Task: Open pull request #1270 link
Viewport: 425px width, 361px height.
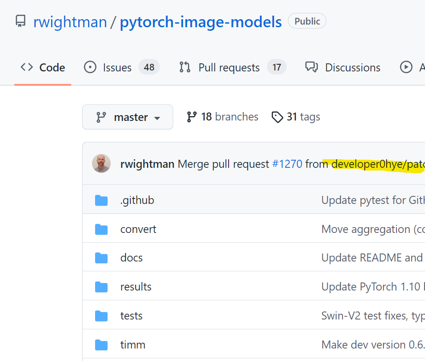Action: point(287,164)
